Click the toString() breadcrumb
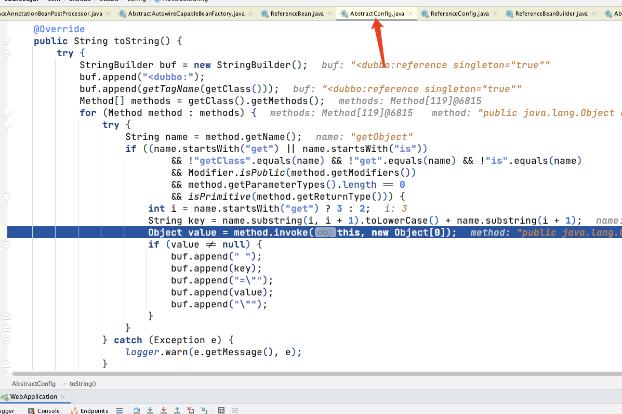 [x=83, y=383]
